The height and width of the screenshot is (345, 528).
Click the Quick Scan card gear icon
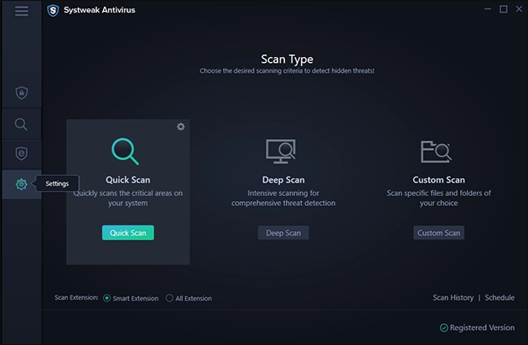click(180, 126)
